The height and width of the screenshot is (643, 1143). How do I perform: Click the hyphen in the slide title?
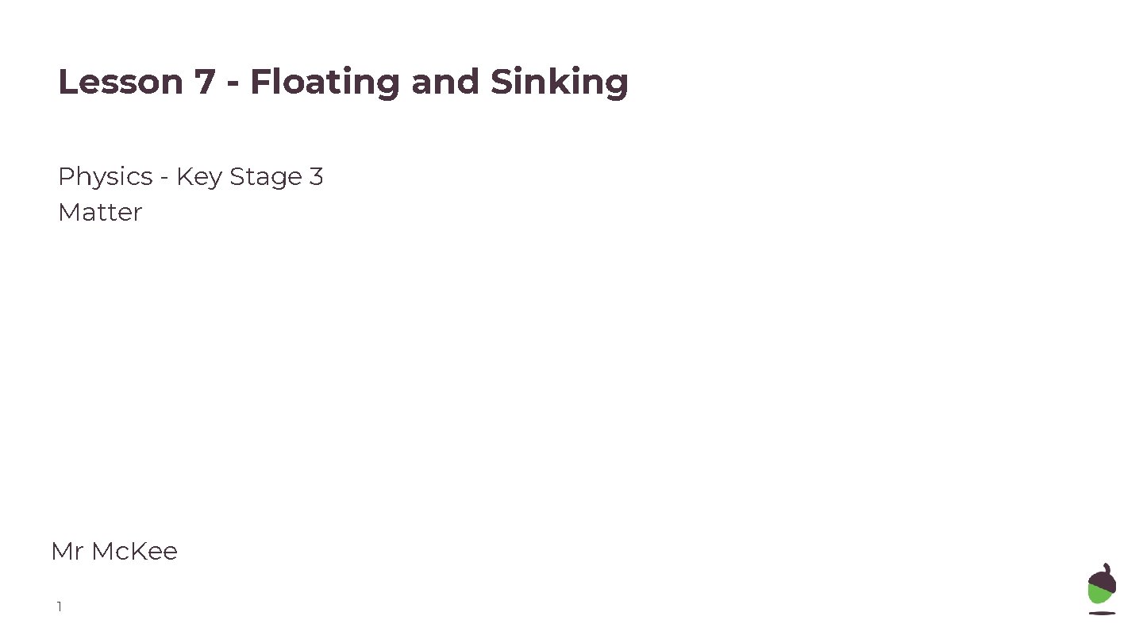tap(233, 83)
